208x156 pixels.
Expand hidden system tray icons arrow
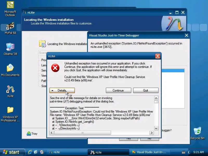(188, 152)
